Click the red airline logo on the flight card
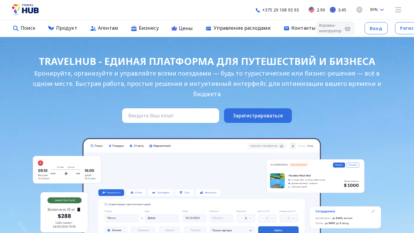 [41, 163]
